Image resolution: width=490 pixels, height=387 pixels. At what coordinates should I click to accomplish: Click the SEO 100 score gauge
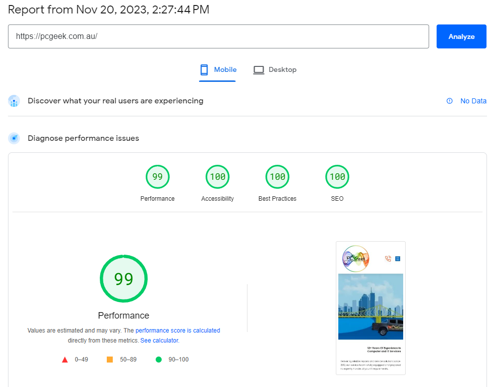(x=337, y=177)
